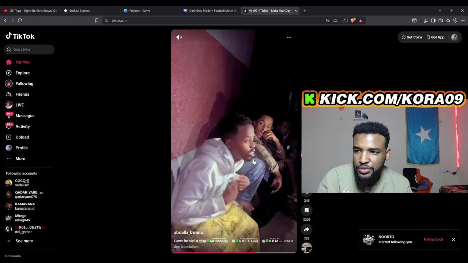Open the Brave VPN shield icon
Image resolution: width=468 pixels, height=263 pixels.
click(455, 20)
